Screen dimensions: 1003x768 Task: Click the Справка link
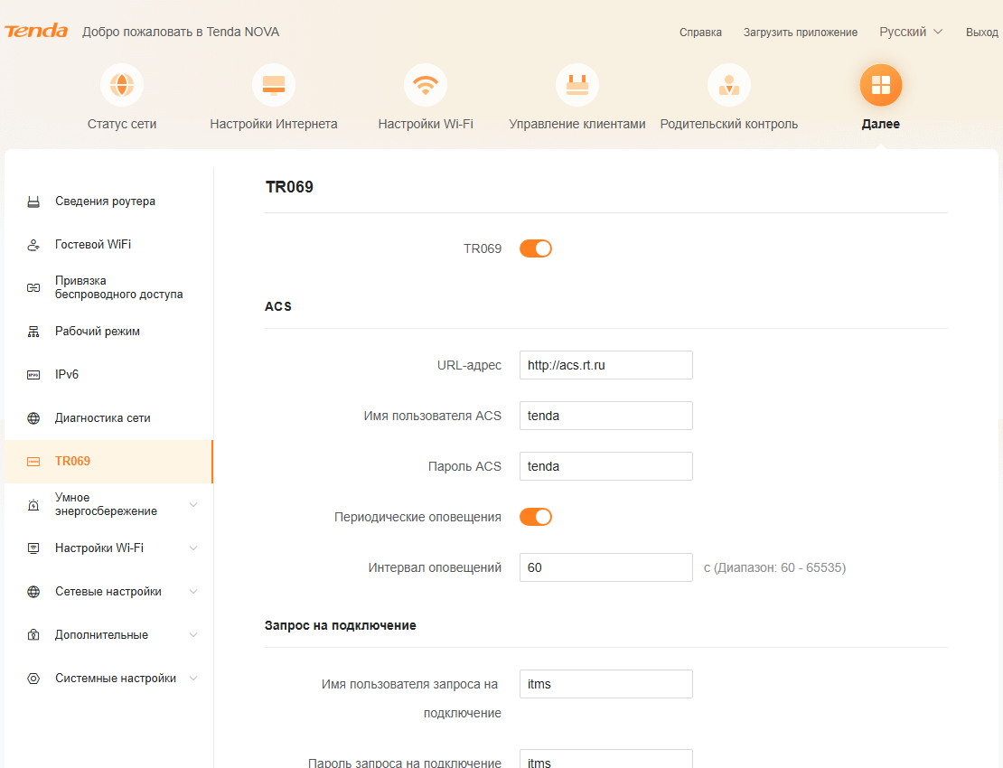point(700,32)
